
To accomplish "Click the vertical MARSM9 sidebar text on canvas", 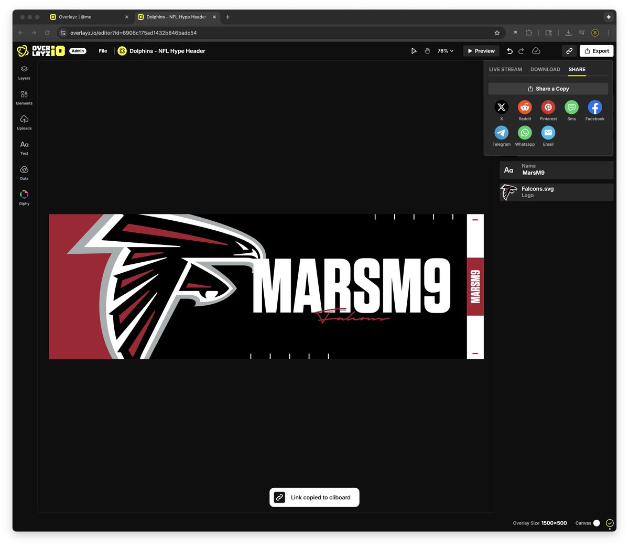I will coord(475,286).
